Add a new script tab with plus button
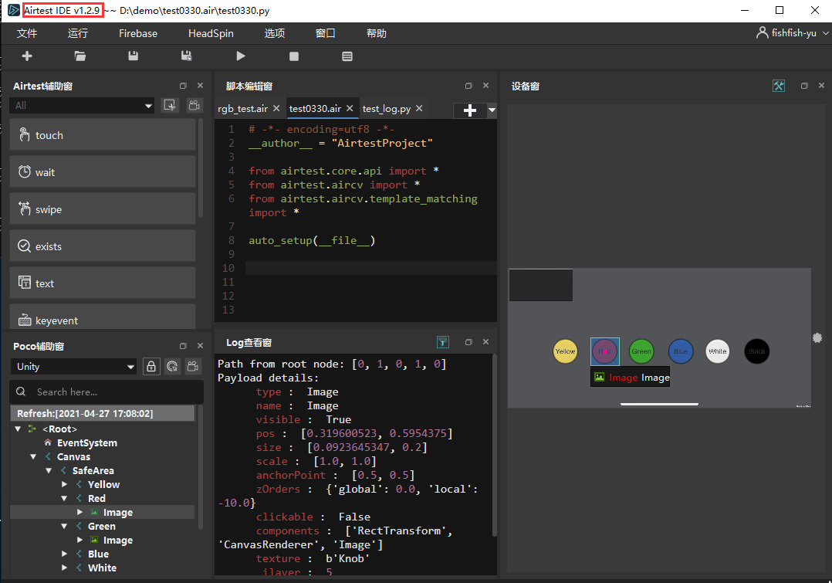The image size is (832, 583). [469, 110]
